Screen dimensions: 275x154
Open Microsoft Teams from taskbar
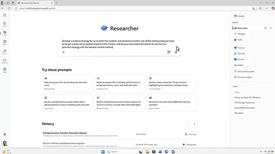click(160, 151)
